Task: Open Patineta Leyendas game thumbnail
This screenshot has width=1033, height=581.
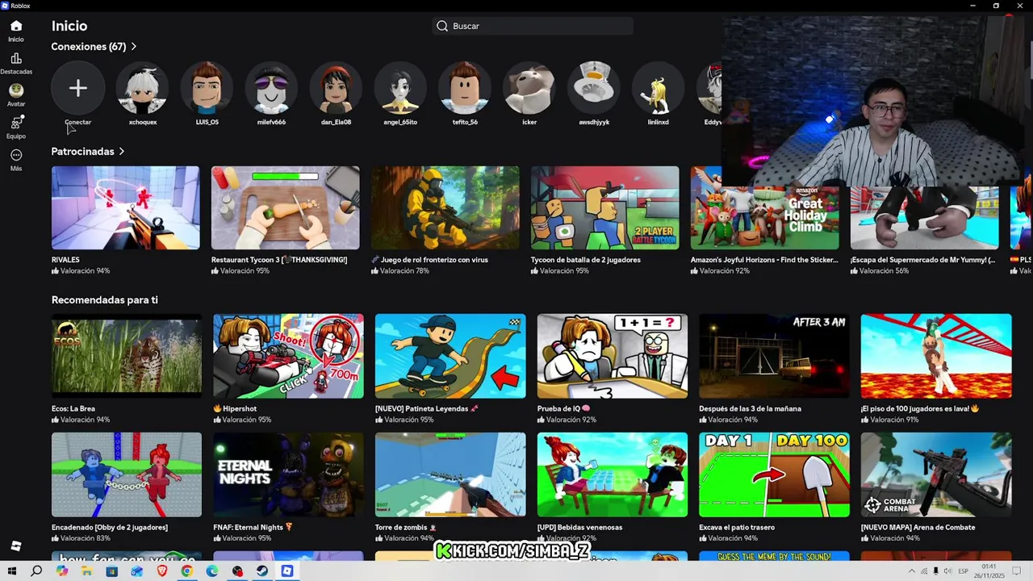Action: 450,356
